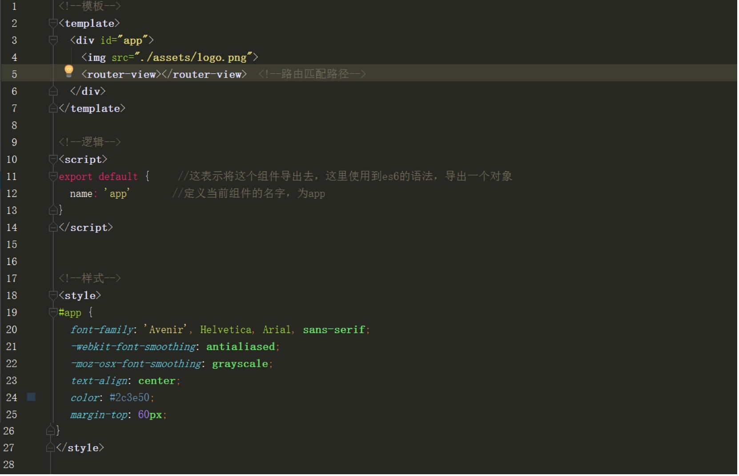
Task: Click the 'text-align' property name
Action: pos(99,381)
